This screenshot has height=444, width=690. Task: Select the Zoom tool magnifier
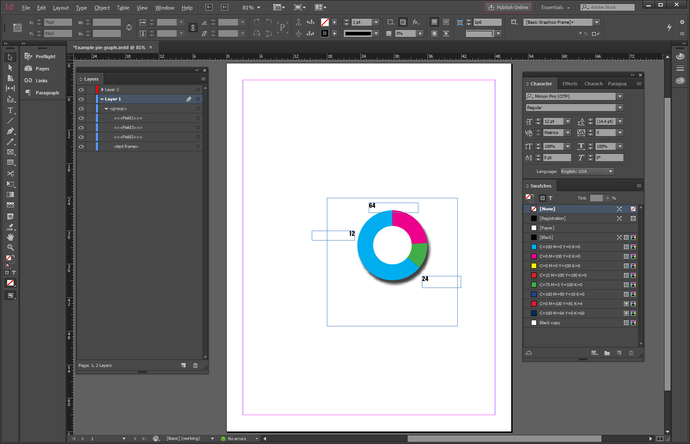[10, 247]
